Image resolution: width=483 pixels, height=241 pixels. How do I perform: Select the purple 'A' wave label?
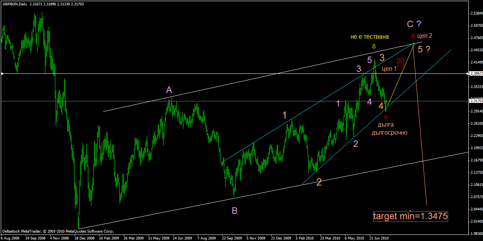click(x=169, y=90)
